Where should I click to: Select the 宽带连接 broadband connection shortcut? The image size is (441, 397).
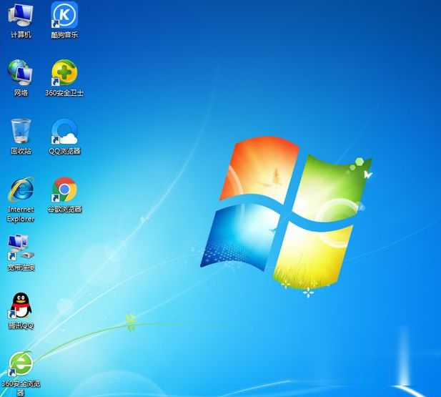pyautogui.click(x=21, y=247)
